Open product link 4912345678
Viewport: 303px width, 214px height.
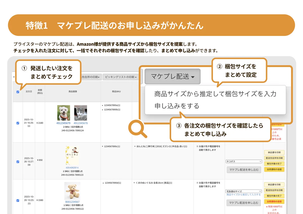point(81,123)
